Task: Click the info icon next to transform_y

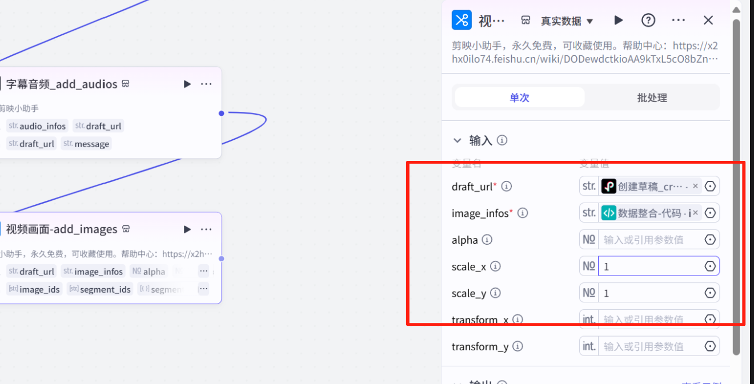Action: click(518, 346)
